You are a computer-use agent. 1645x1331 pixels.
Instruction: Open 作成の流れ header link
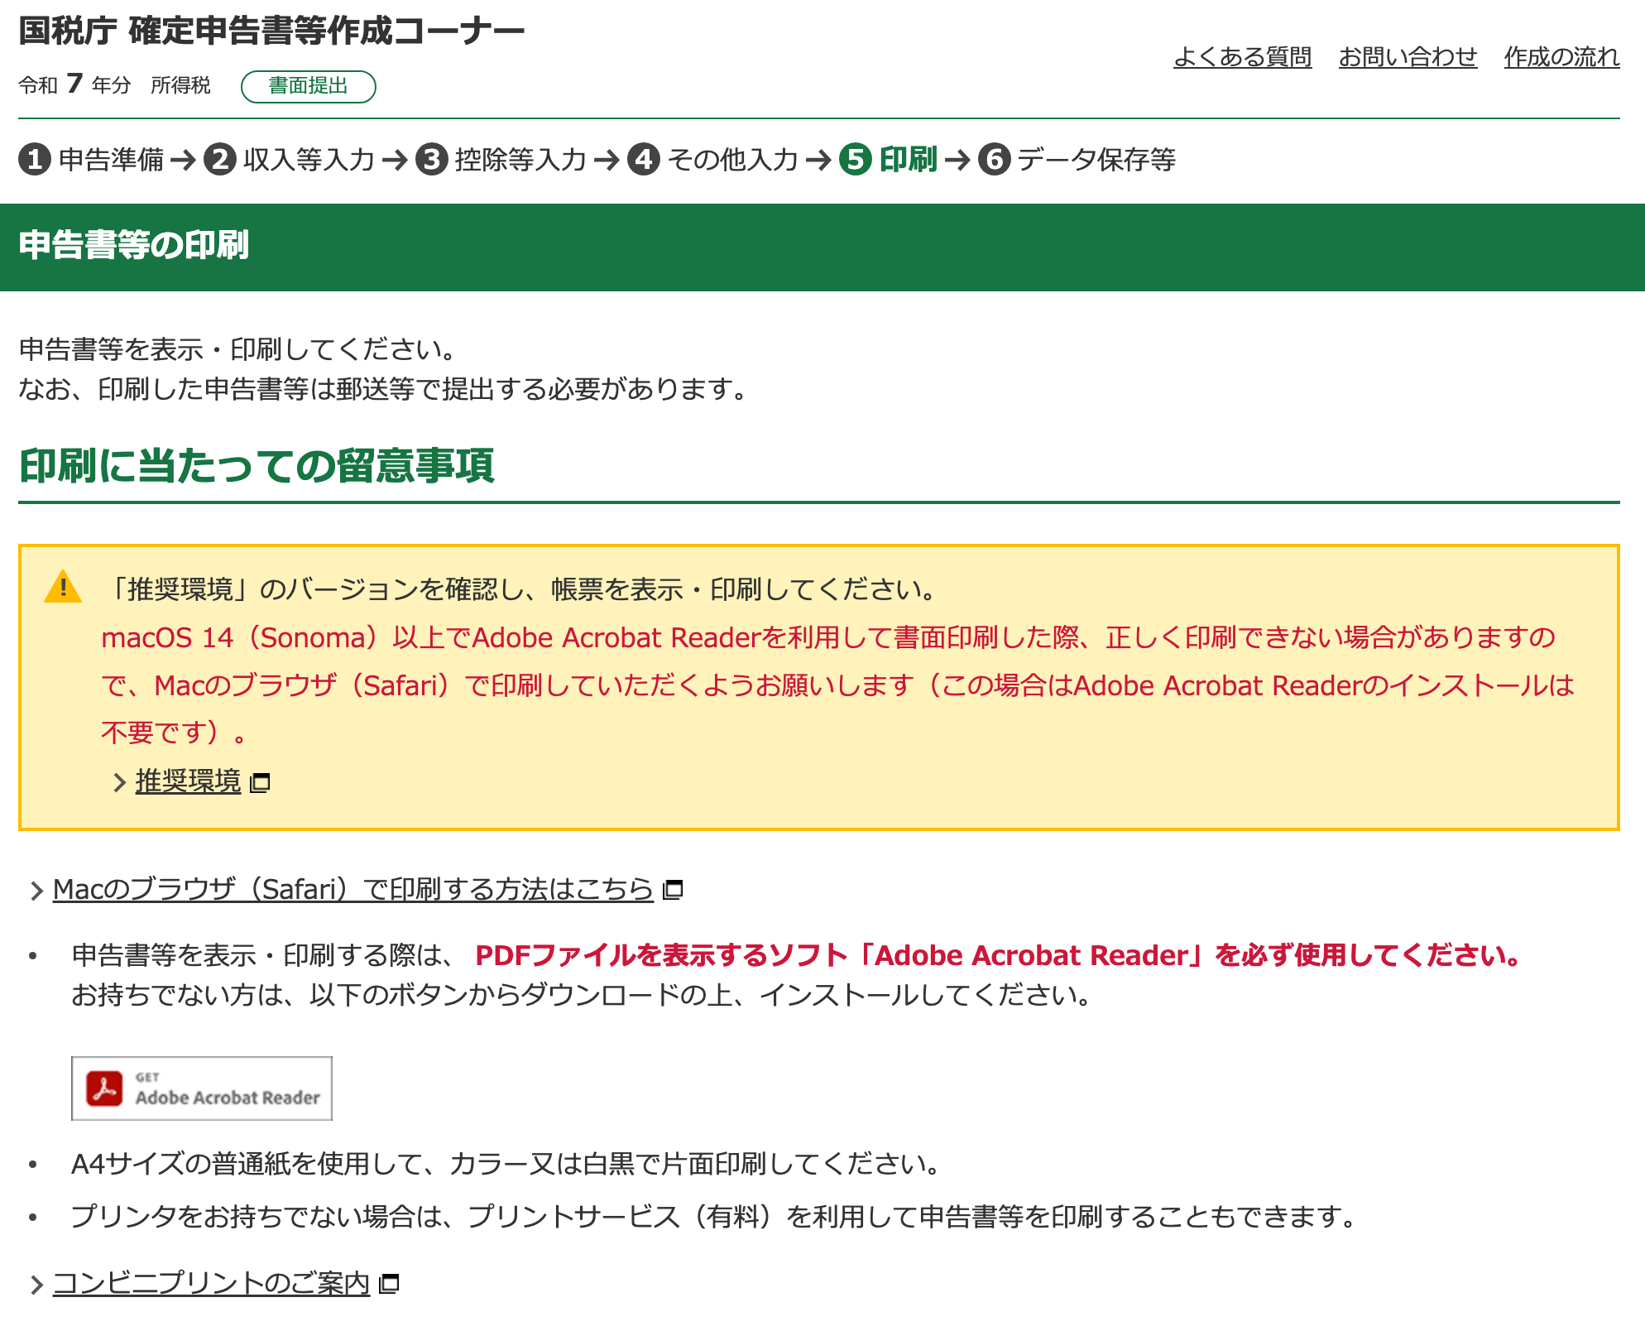1561,56
